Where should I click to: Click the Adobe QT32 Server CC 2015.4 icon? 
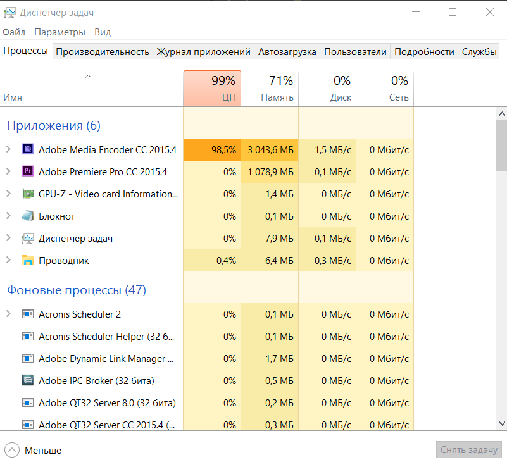tap(28, 425)
